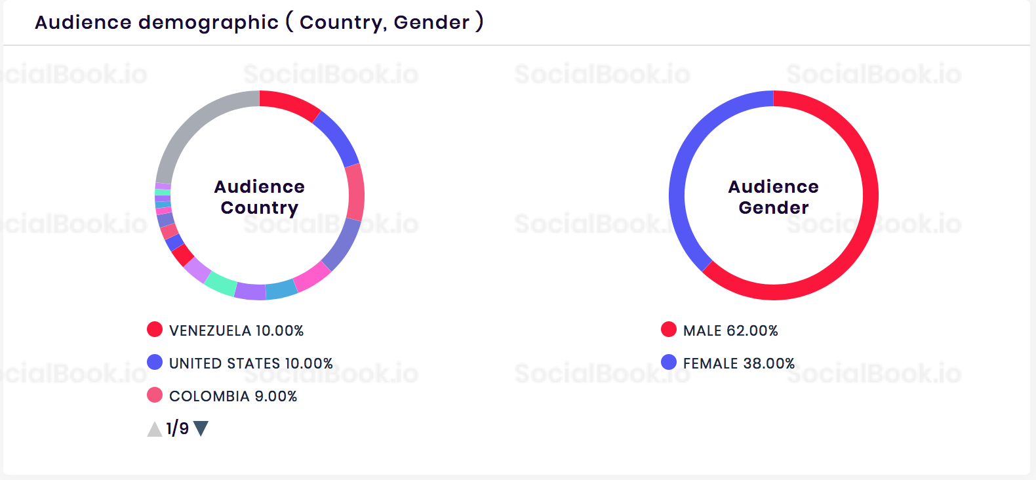Click the Male red legend dot
This screenshot has width=1036, height=480.
[669, 329]
